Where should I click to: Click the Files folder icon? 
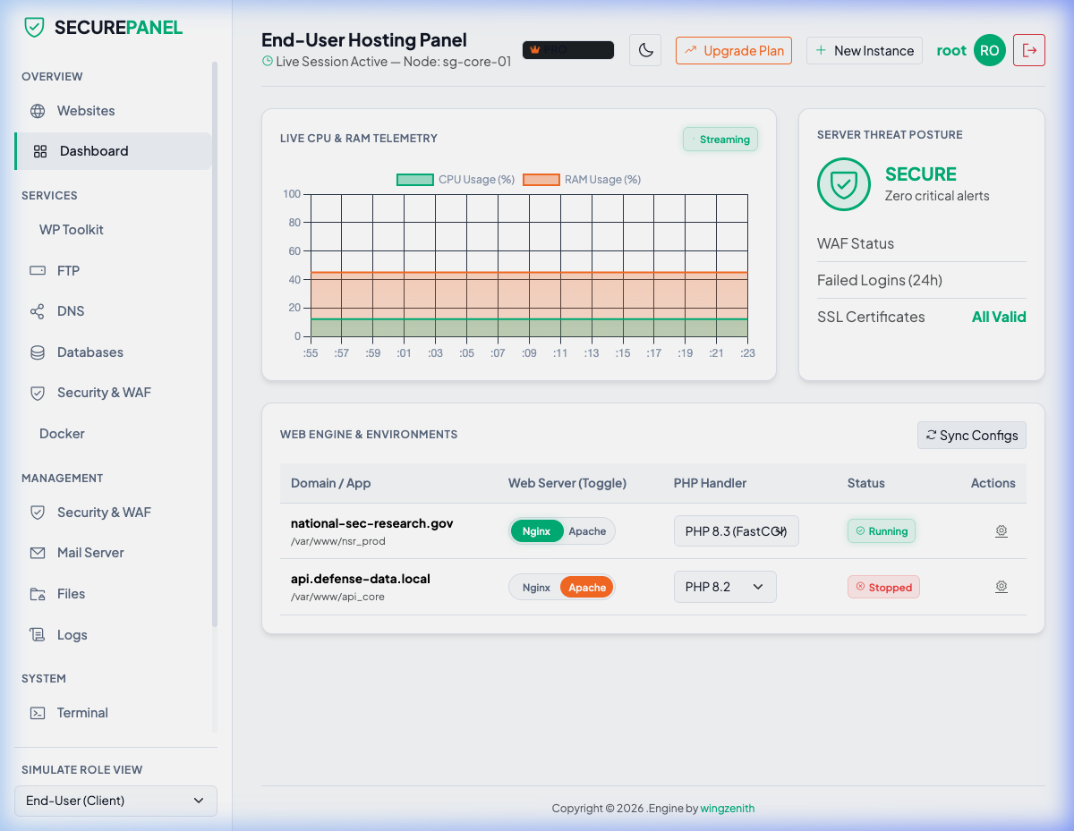pos(38,594)
